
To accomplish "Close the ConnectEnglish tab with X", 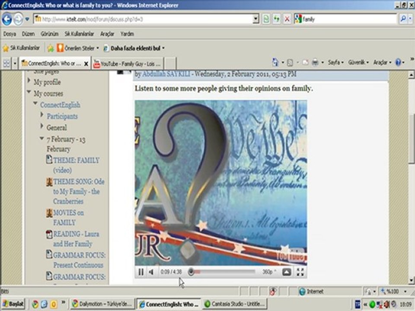I will (x=86, y=64).
